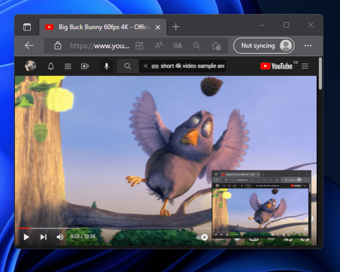Open the YouTube hamburger guide menu
Image resolution: width=340 pixels, height=272 pixels.
click(305, 66)
